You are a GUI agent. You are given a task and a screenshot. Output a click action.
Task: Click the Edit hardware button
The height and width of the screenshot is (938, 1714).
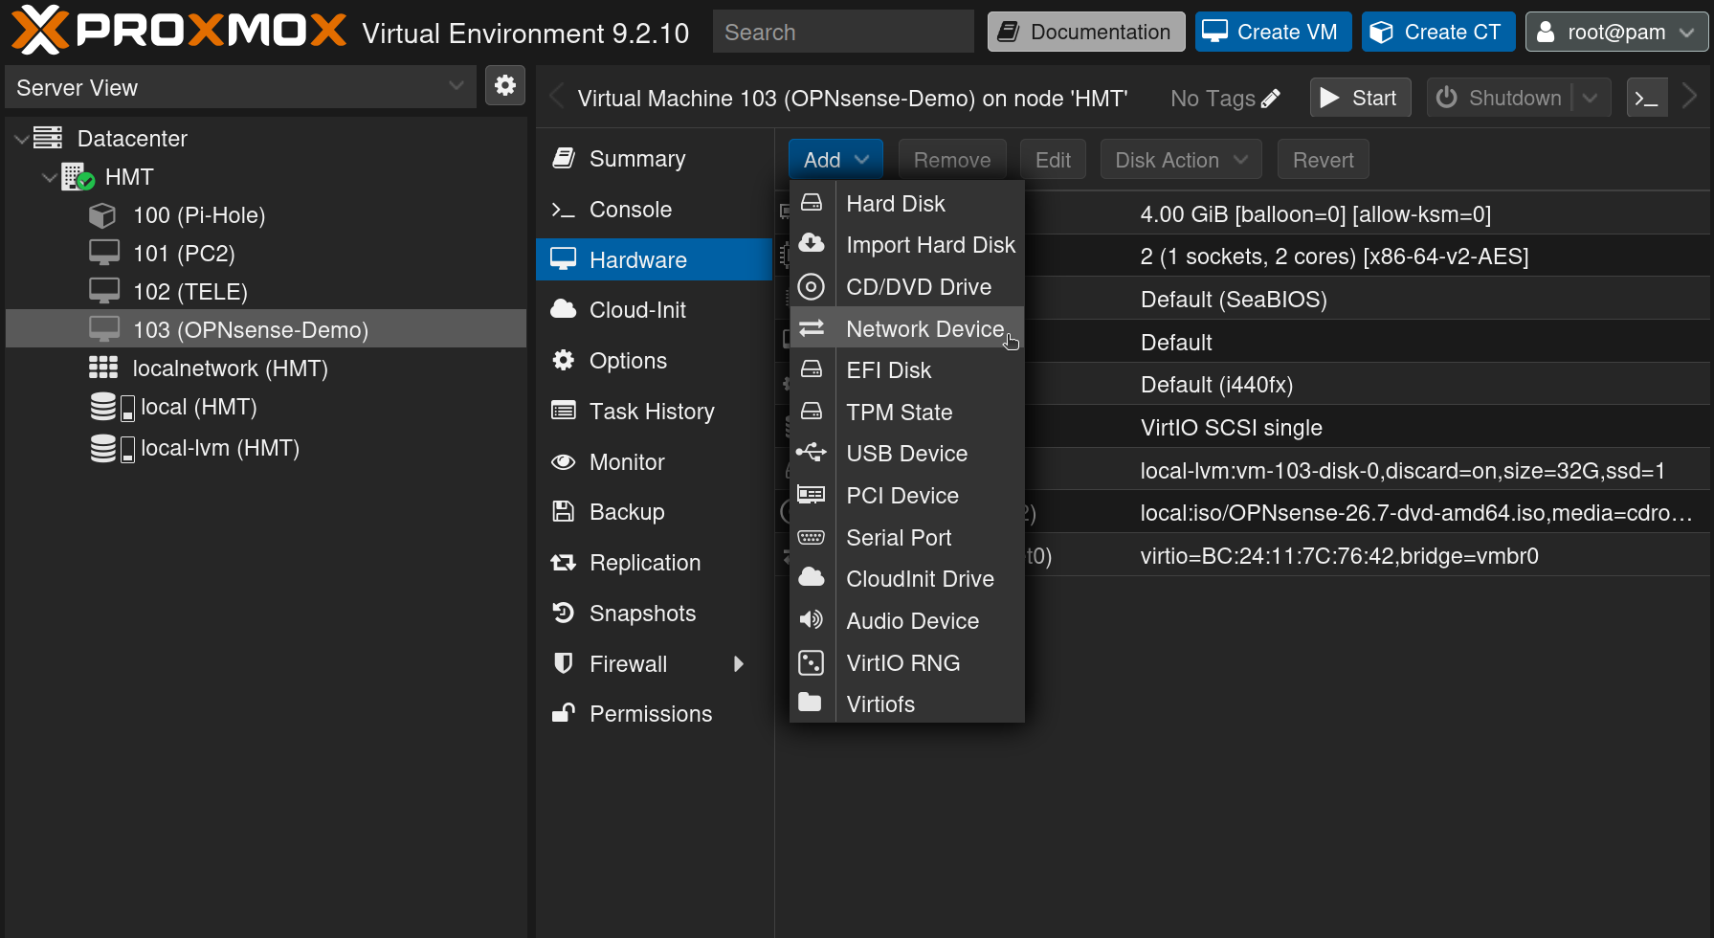(1053, 160)
